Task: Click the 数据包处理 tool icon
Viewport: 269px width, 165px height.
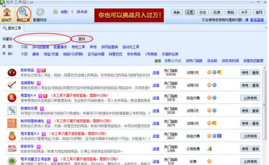Action: coord(12,110)
